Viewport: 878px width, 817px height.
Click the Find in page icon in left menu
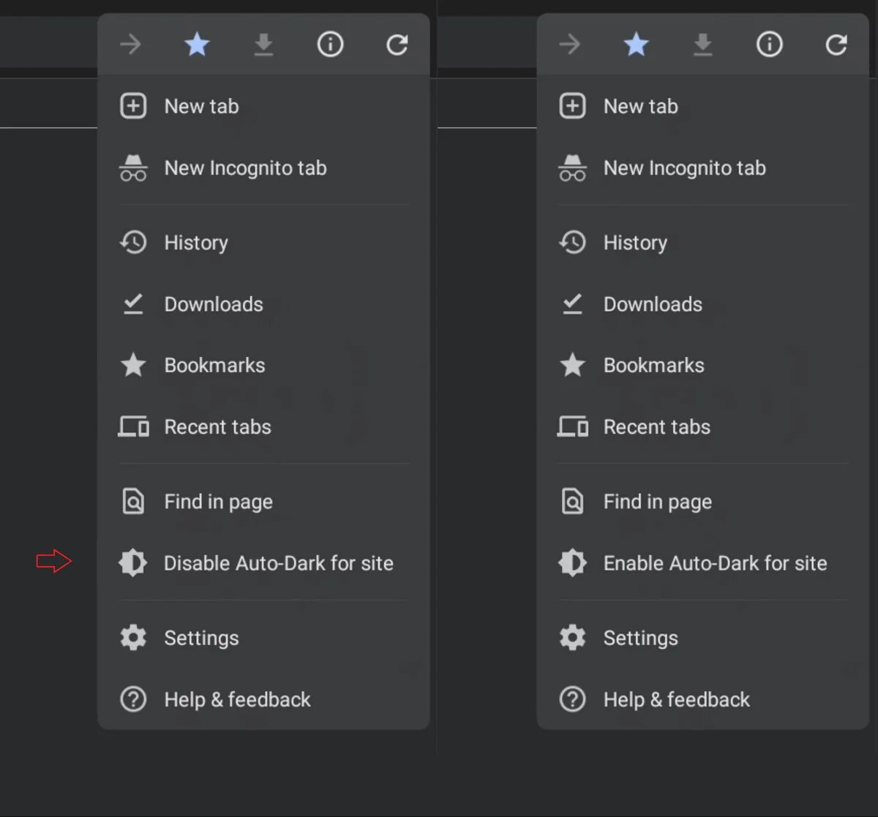133,502
